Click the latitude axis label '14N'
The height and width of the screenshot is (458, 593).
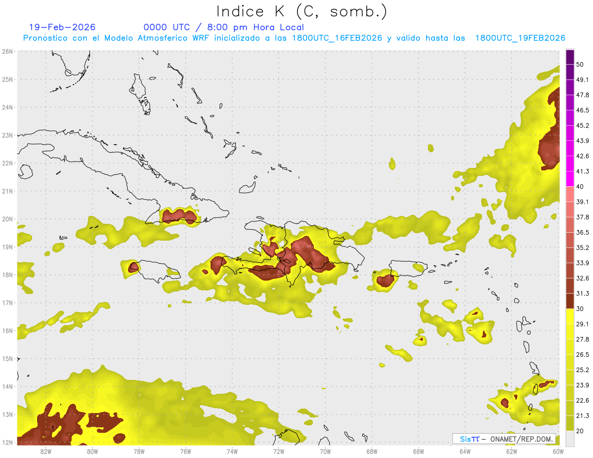pyautogui.click(x=7, y=386)
